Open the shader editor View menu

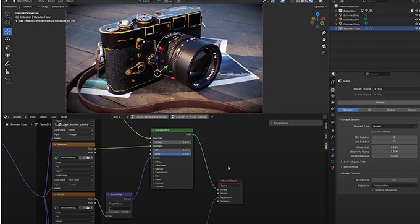(32, 117)
